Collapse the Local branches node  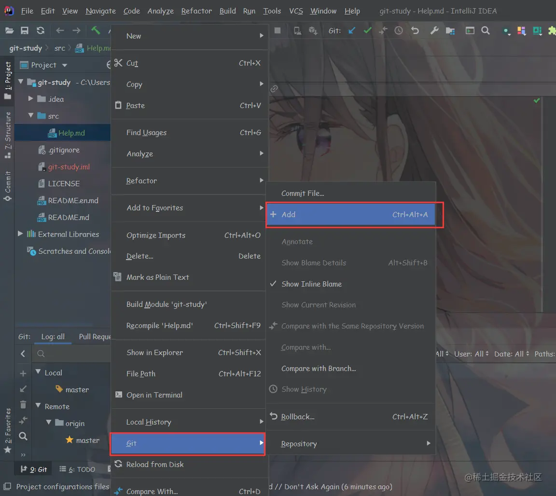pos(38,372)
